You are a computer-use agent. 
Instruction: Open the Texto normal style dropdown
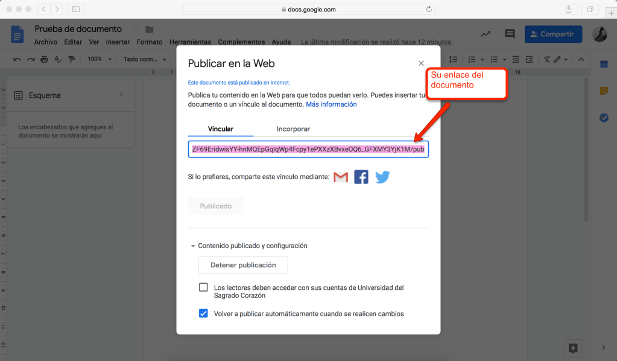[145, 59]
